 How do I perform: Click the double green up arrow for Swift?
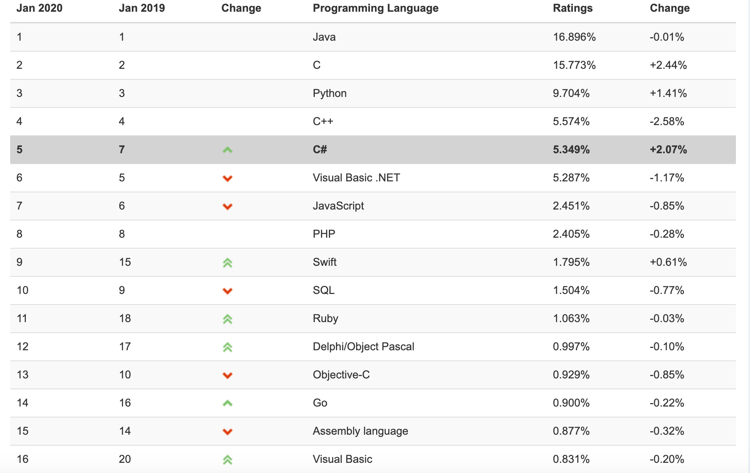228,263
